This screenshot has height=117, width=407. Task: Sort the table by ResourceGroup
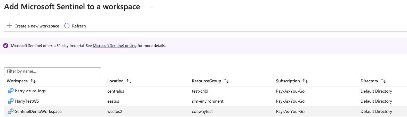[226, 81]
